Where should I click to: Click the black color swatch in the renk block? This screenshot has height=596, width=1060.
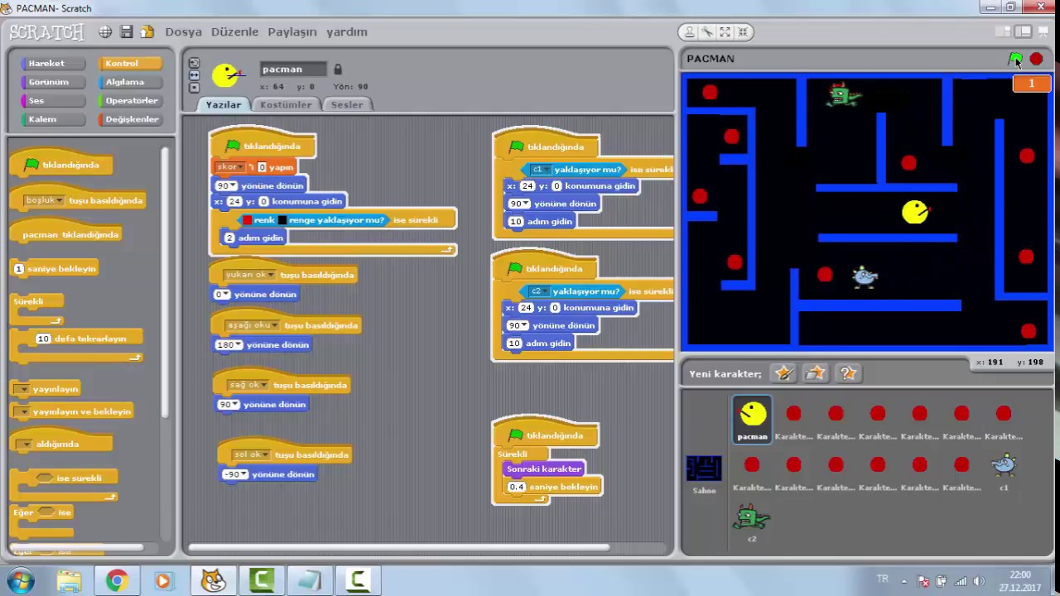tap(282, 220)
